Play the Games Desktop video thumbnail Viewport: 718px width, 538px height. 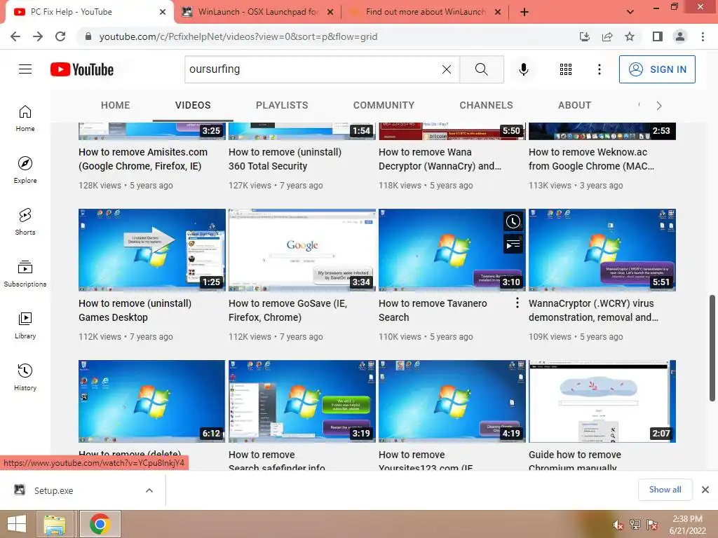click(x=152, y=250)
